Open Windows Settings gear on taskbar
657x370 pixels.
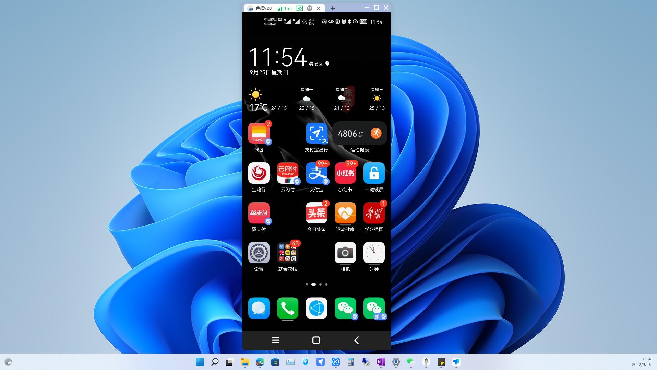click(x=396, y=362)
